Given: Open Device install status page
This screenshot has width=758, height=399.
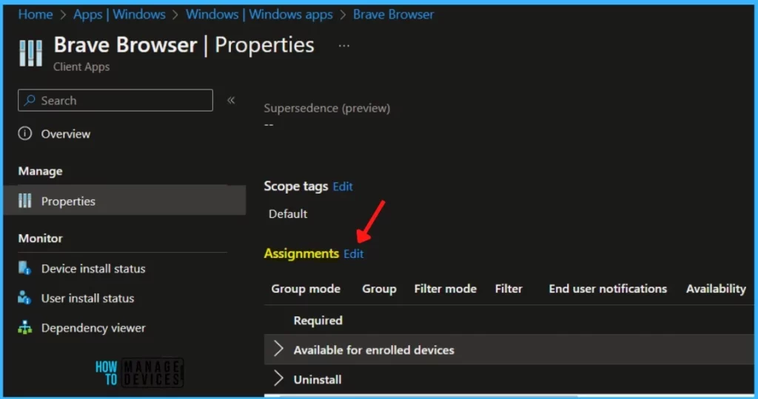Looking at the screenshot, I should (93, 268).
